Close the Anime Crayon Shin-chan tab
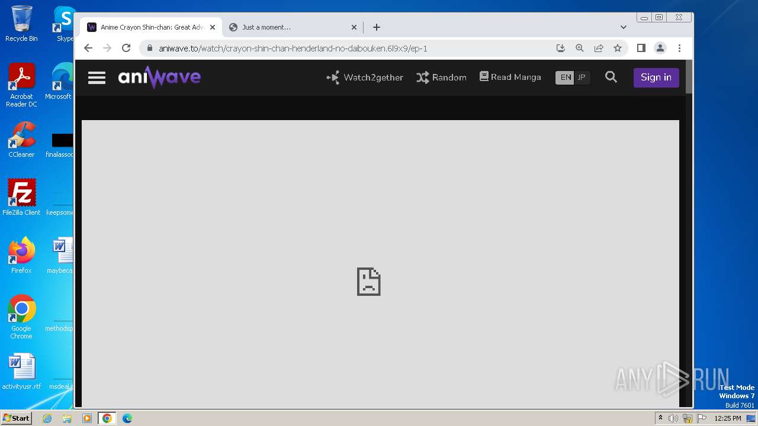Screen dimensions: 758x426 213,27
